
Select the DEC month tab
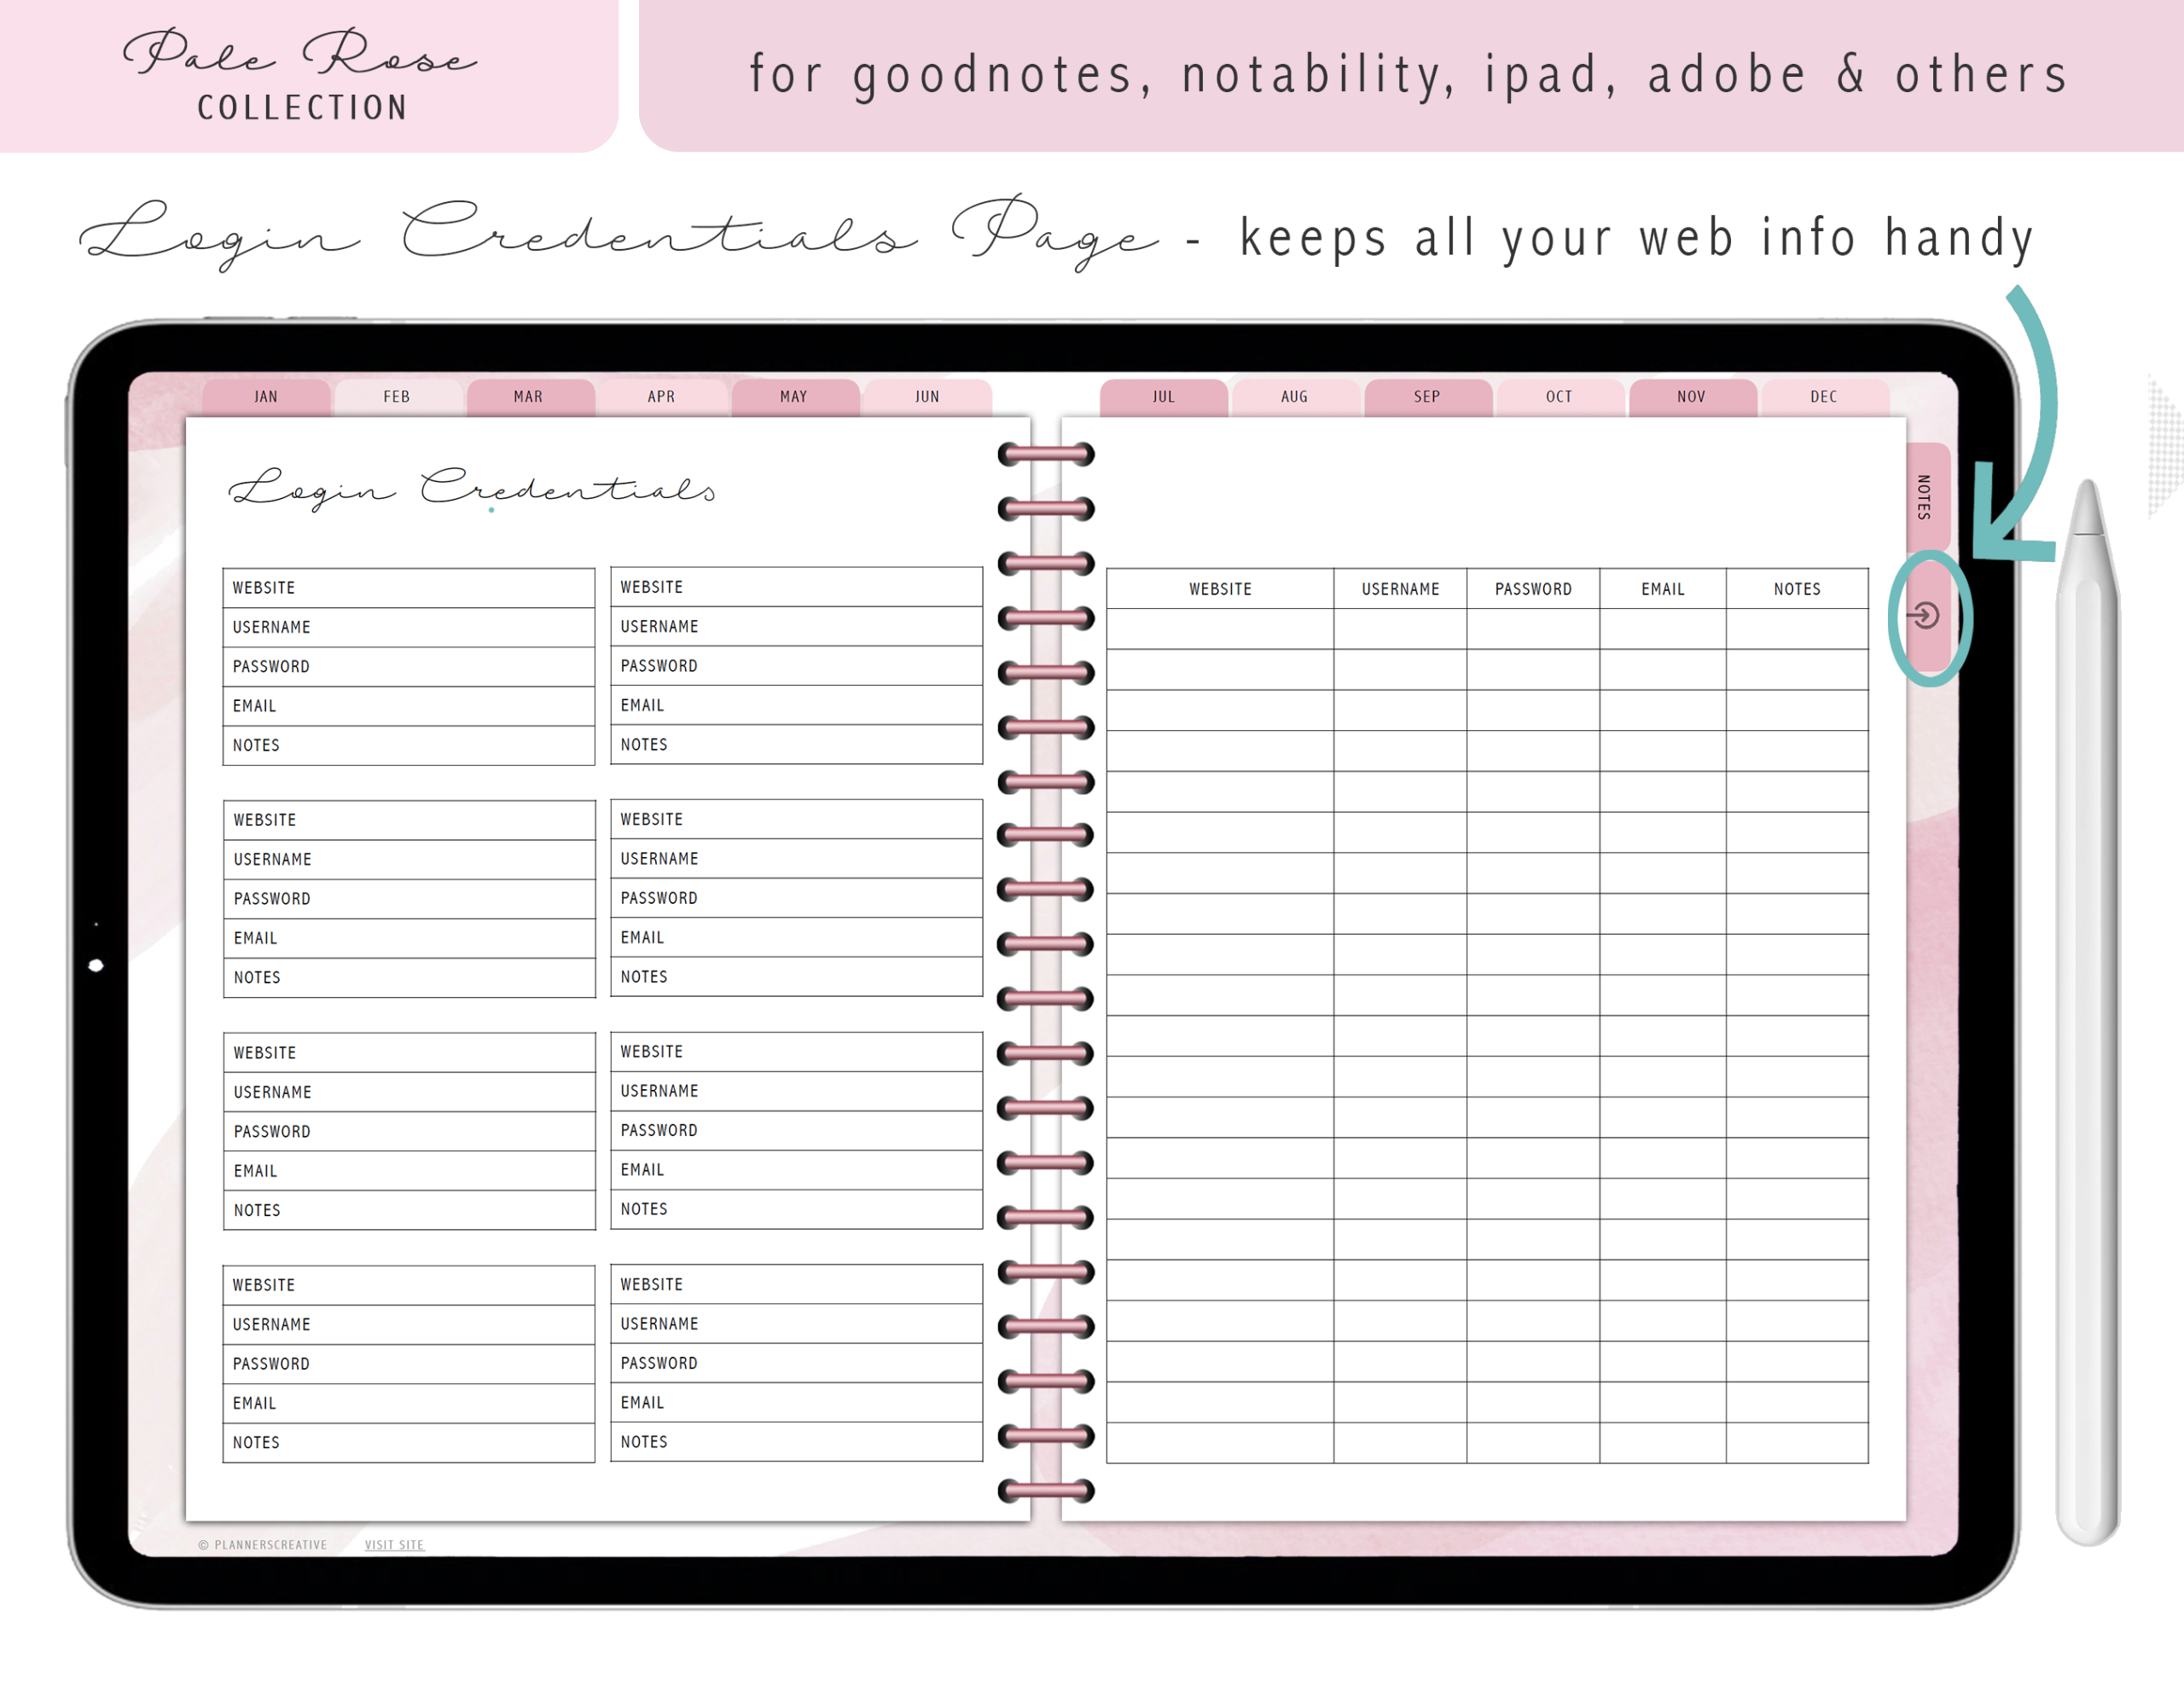1824,397
